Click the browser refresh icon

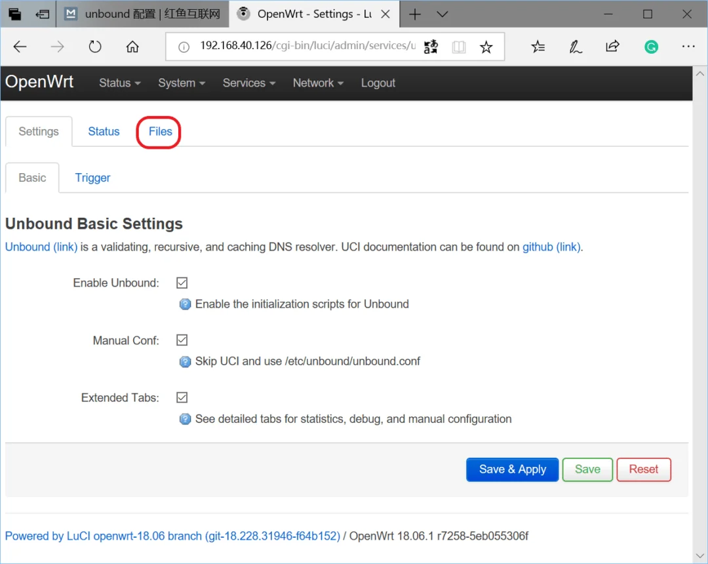pos(95,47)
